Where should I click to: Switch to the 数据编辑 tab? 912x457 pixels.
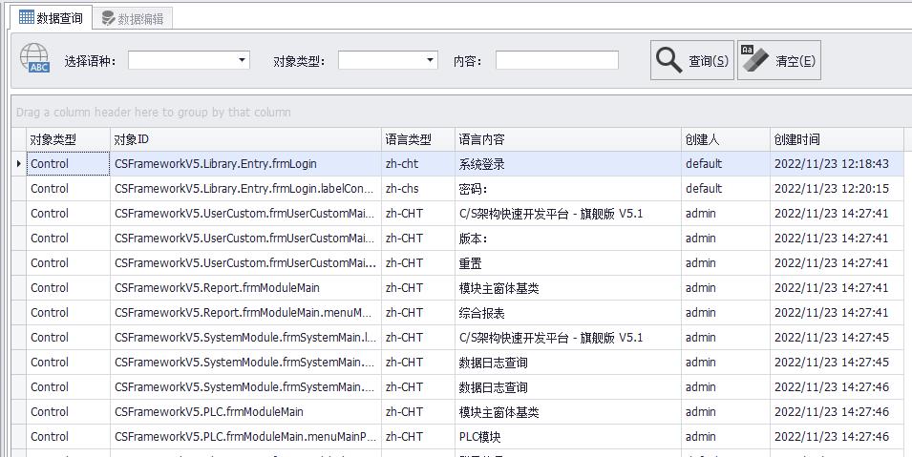(132, 18)
